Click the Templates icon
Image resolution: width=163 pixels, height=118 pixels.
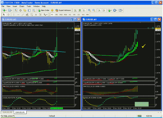click(x=120, y=10)
